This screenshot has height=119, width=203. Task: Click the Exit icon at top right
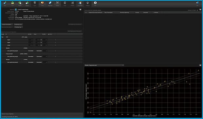click(197, 4)
